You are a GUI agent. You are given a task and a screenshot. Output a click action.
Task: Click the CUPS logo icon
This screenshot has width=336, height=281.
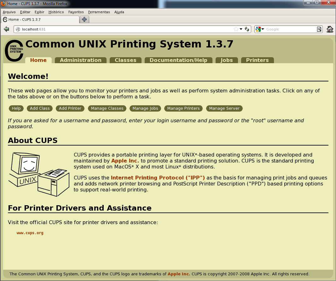[x=14, y=50]
